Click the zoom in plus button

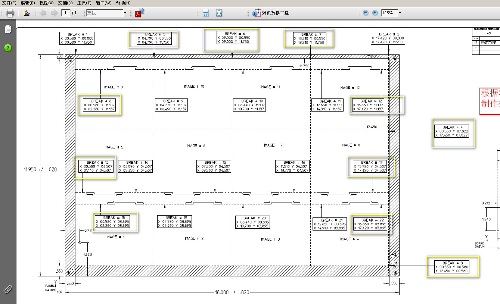pos(375,13)
